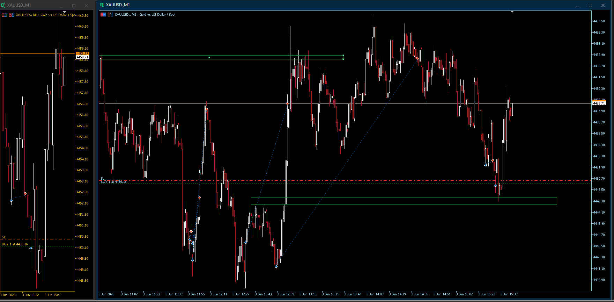
Task: Close the right XAUUSD chart window
Action: click(x=603, y=5)
